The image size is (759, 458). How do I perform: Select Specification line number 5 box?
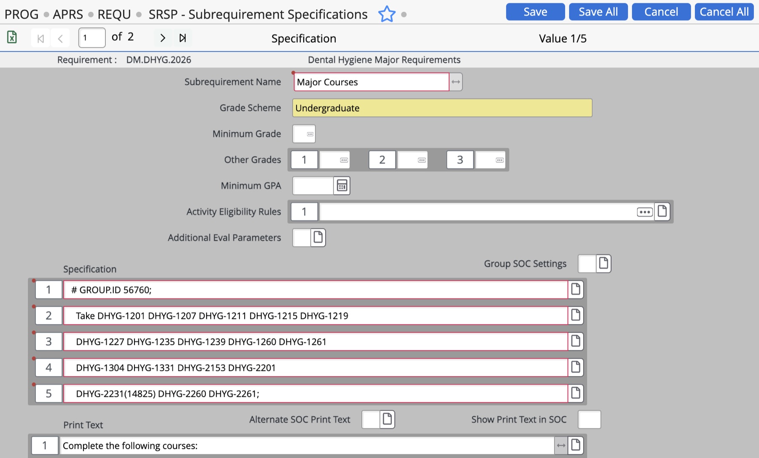pyautogui.click(x=48, y=393)
